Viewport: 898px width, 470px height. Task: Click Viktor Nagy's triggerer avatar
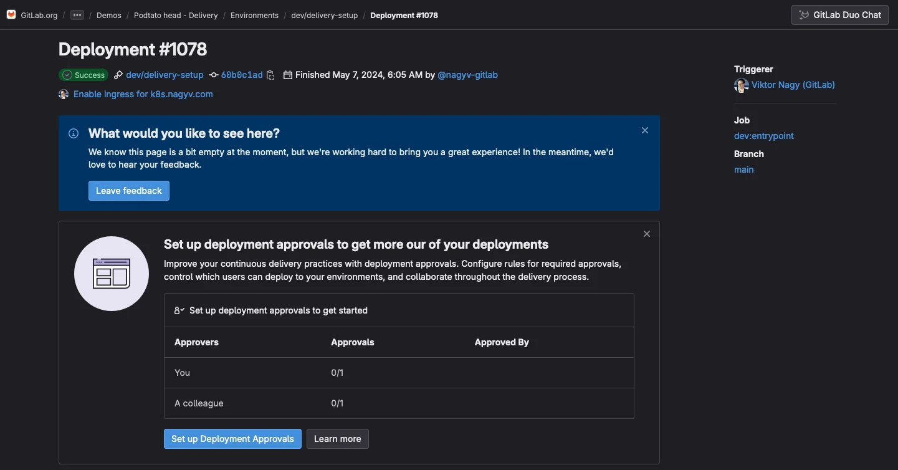pos(741,85)
